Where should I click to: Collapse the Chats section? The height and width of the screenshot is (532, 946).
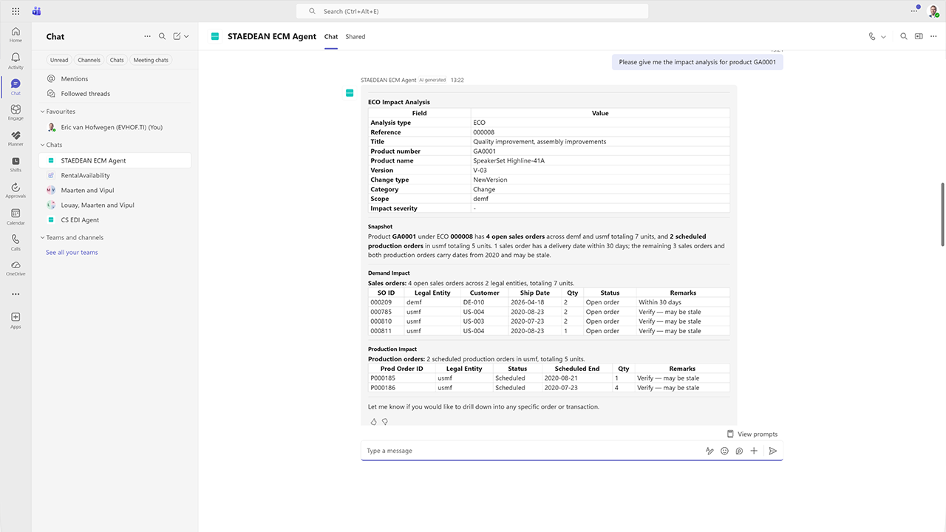42,145
